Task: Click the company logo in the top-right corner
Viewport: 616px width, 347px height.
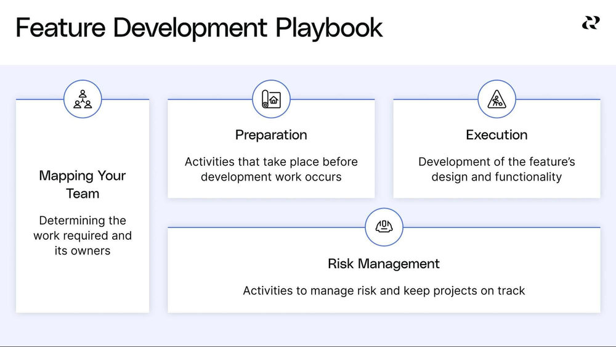Action: pyautogui.click(x=590, y=23)
